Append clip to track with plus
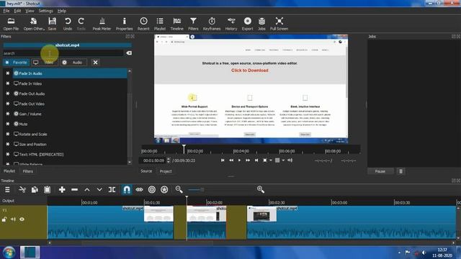461x259 pixels. point(62,190)
